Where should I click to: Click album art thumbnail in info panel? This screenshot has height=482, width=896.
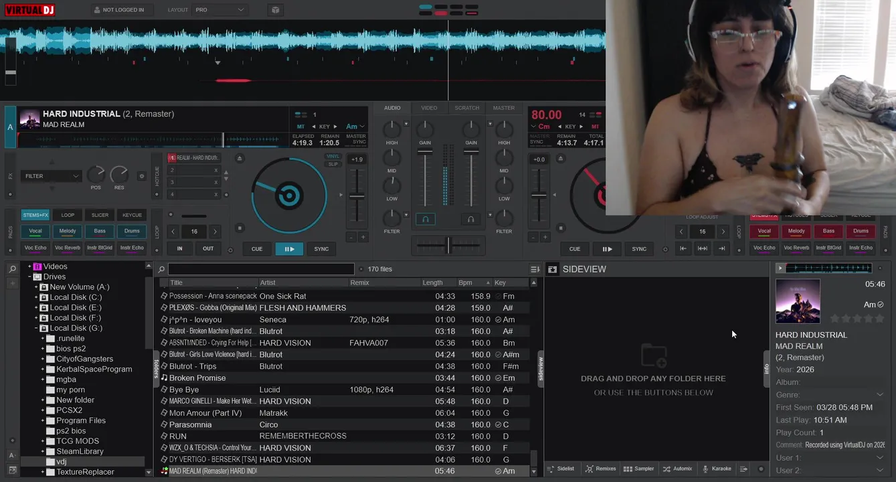pyautogui.click(x=798, y=301)
